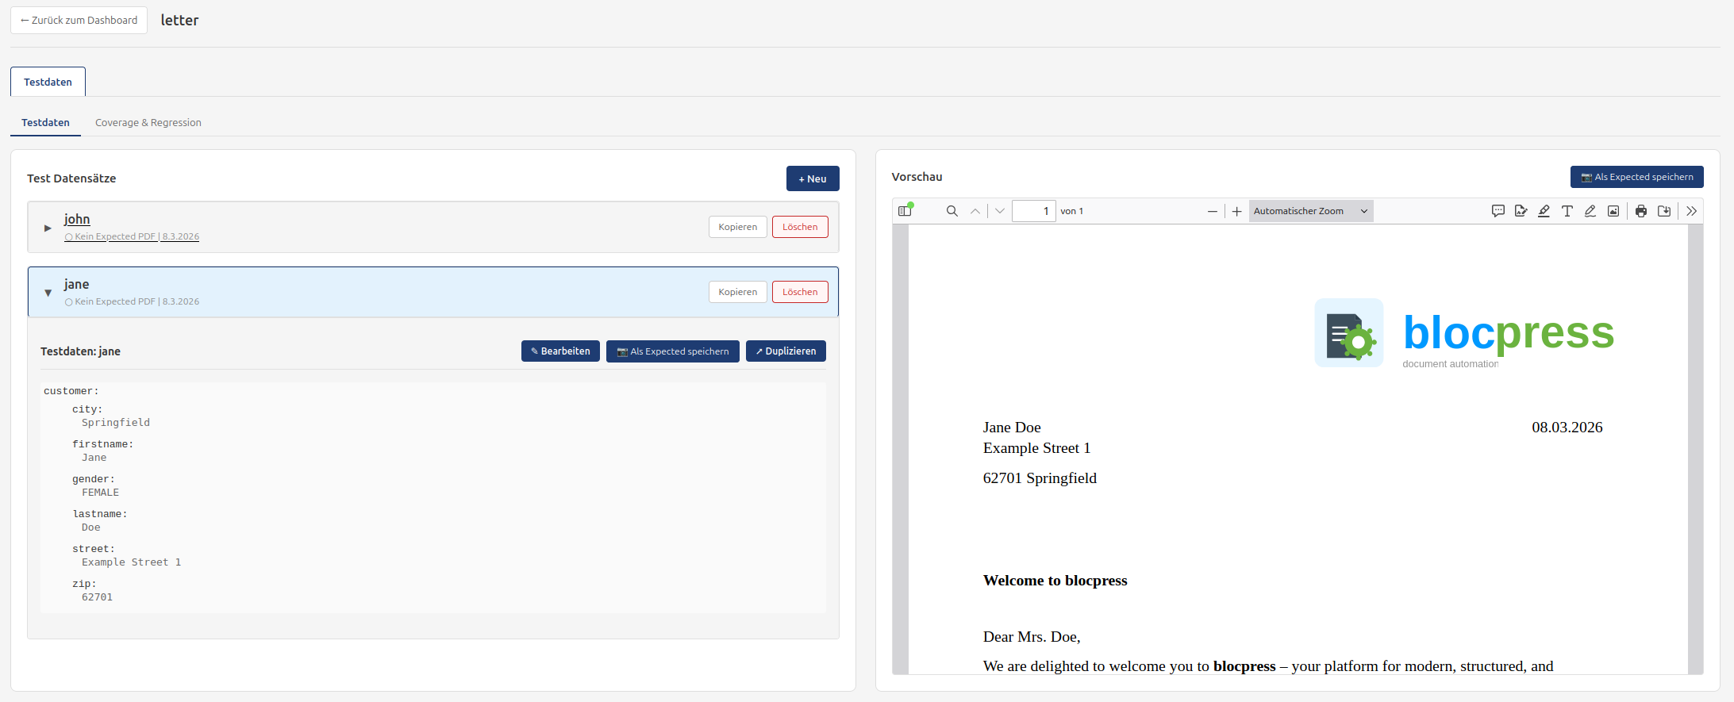Image resolution: width=1734 pixels, height=702 pixels.
Task: Add a new dataset with + Neu
Action: (x=813, y=178)
